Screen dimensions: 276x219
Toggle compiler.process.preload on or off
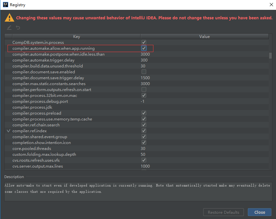pos(144,113)
